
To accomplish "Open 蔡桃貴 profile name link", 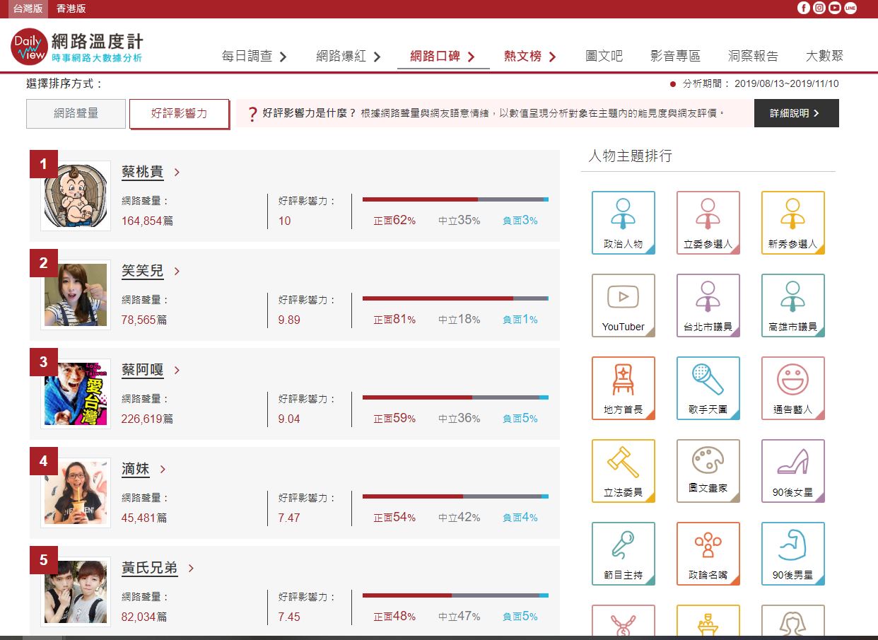I will 142,172.
